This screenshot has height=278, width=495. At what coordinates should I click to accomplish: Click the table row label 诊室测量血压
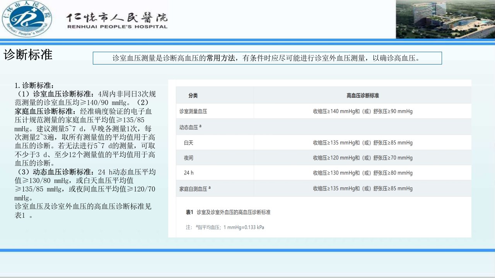[193, 111]
